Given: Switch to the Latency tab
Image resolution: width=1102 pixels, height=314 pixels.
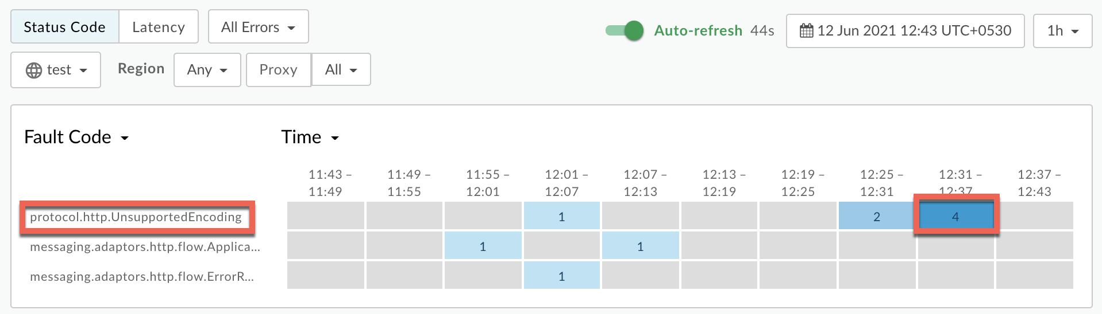Looking at the screenshot, I should (x=159, y=27).
